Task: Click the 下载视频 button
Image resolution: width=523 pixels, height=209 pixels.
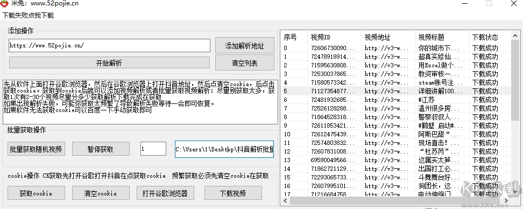Action: 233,193
